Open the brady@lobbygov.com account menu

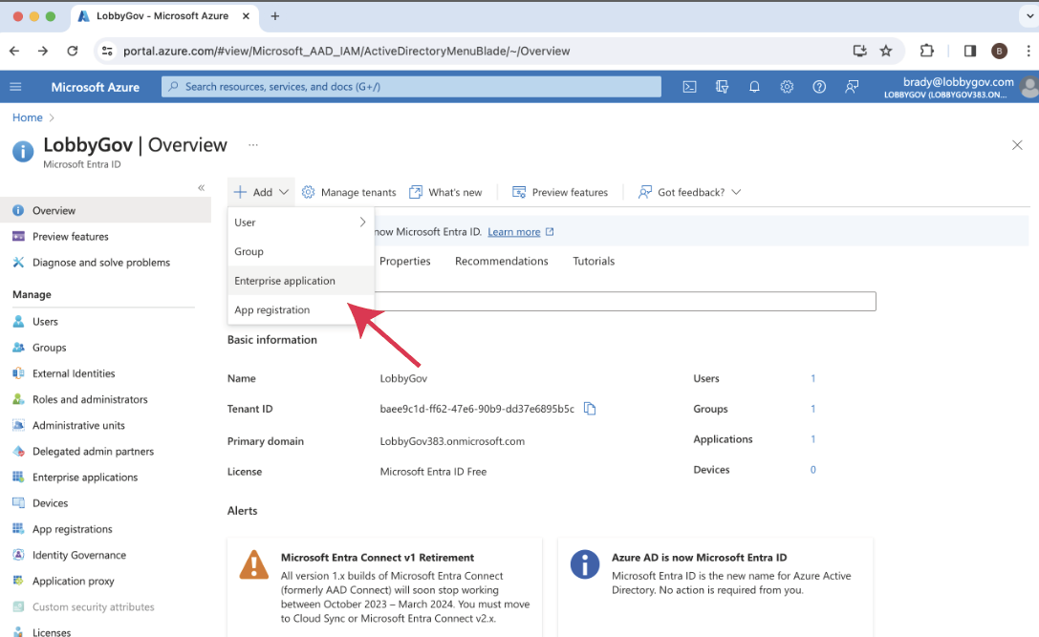(x=960, y=87)
